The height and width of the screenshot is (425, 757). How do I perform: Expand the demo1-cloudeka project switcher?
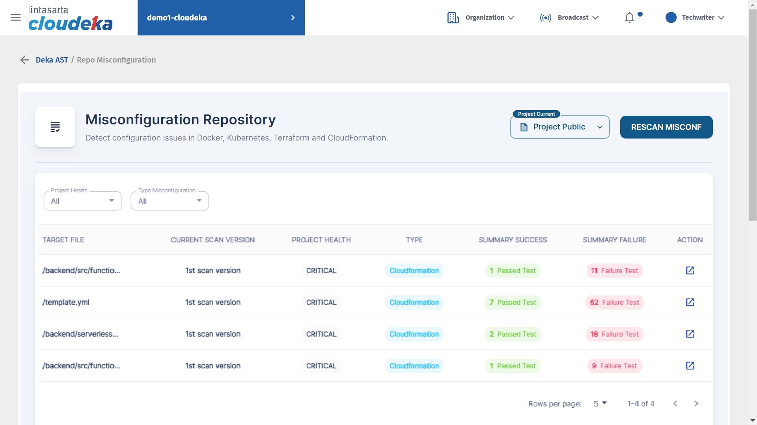coord(221,18)
